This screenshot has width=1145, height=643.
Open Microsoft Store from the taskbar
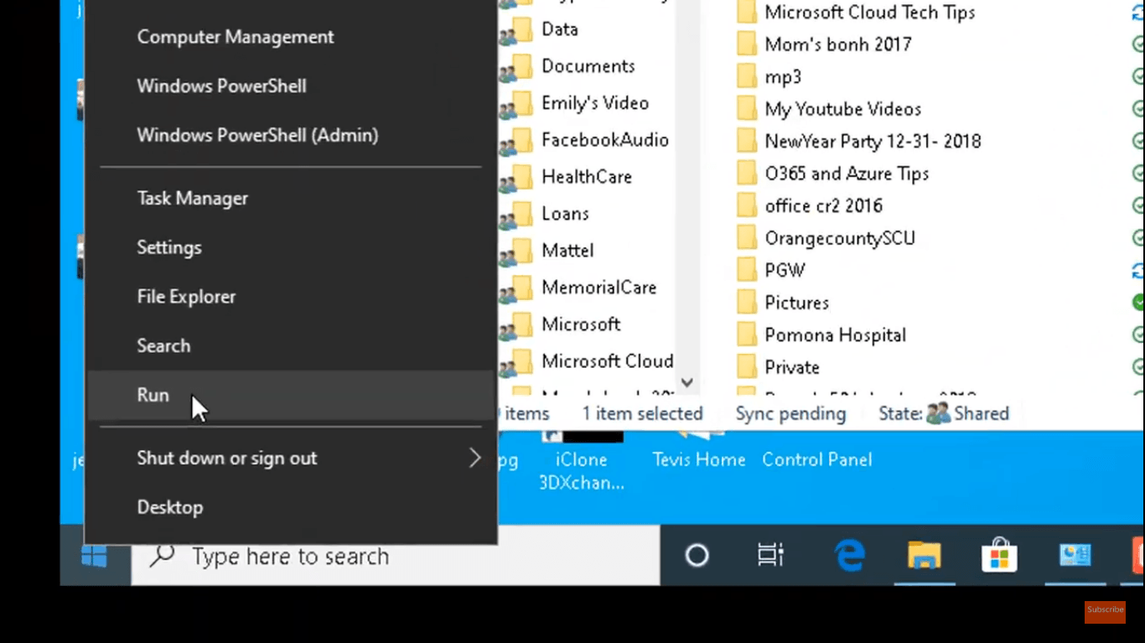point(999,556)
